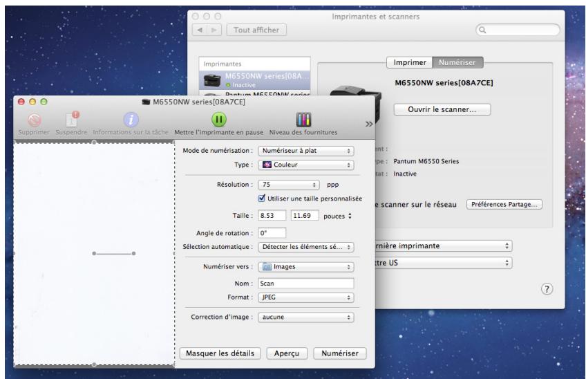
Task: Click the Suspendre toolbar icon
Action: tap(73, 118)
